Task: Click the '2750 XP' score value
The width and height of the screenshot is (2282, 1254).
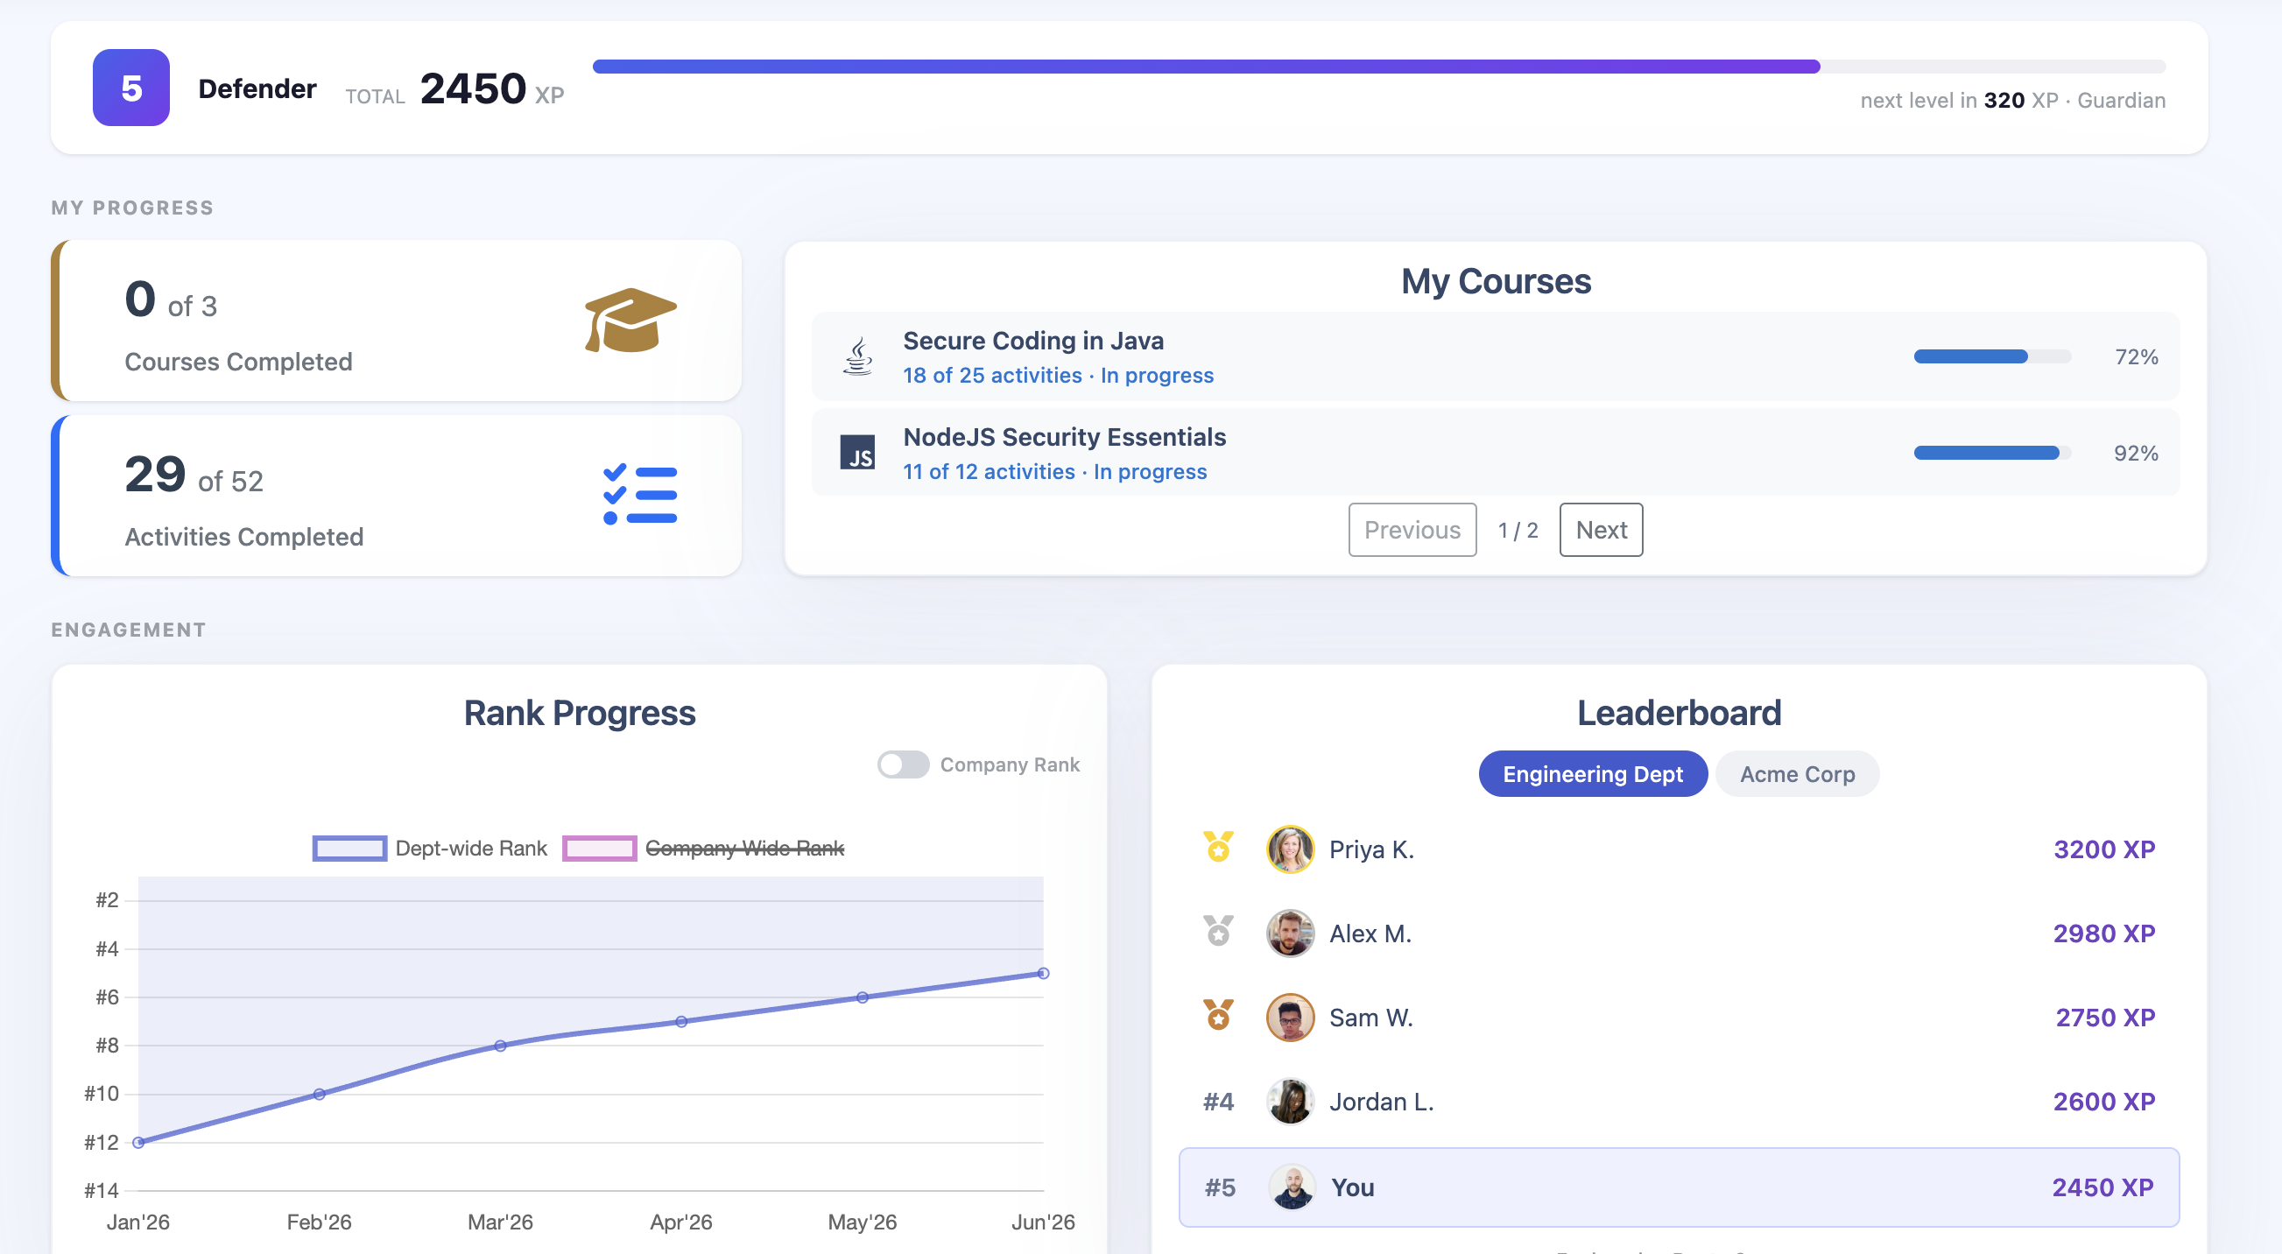Action: [2105, 1018]
